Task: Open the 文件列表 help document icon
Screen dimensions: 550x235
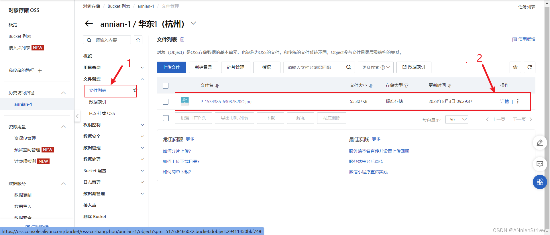Action: coord(182,40)
